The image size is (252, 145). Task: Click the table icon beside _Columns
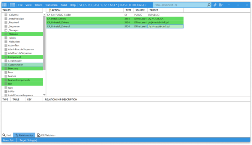6,15
